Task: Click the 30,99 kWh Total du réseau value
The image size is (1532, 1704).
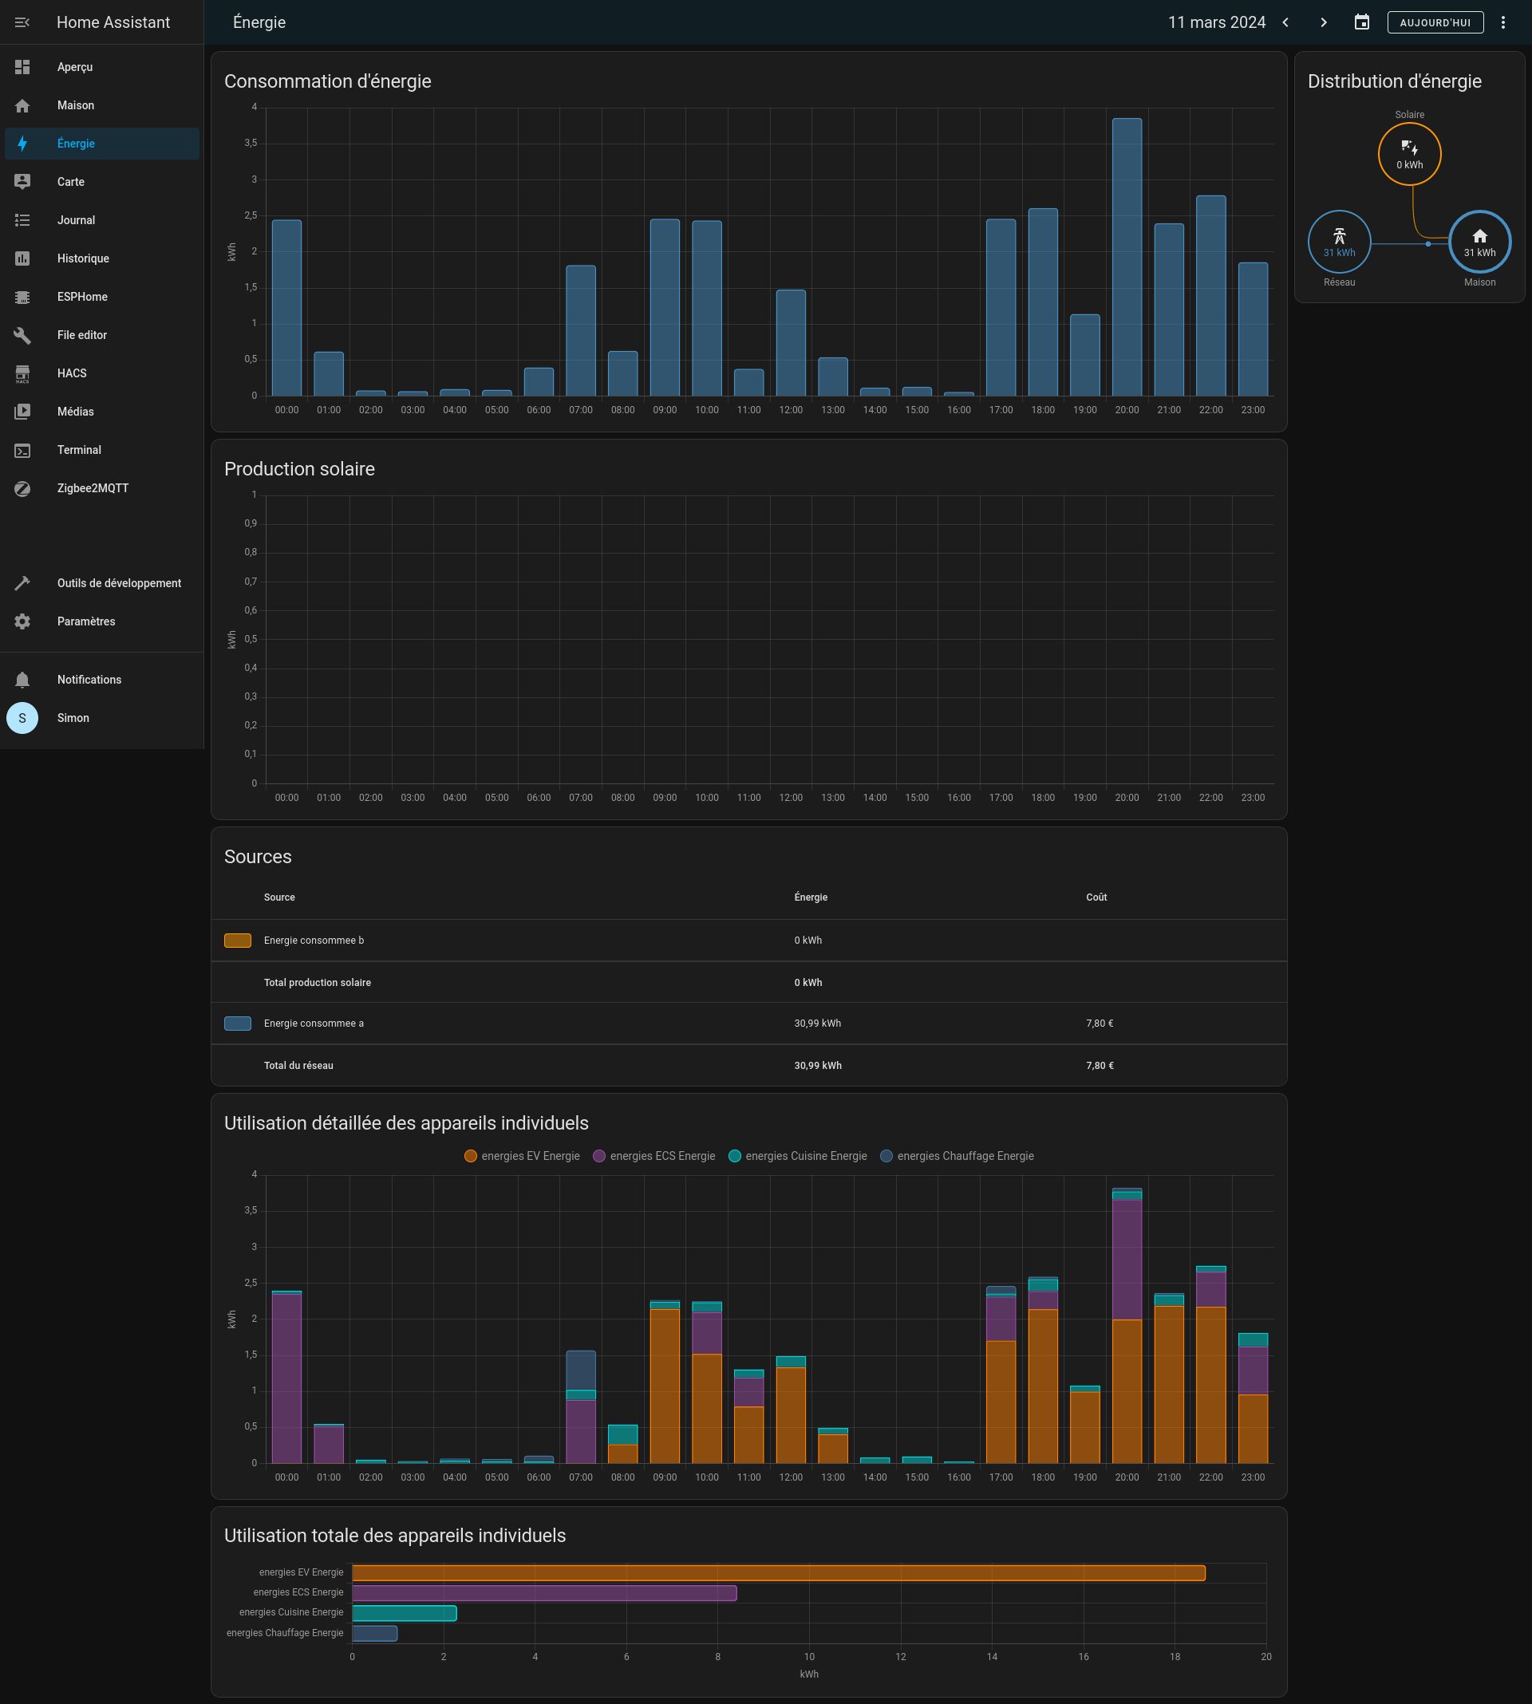Action: coord(818,1066)
